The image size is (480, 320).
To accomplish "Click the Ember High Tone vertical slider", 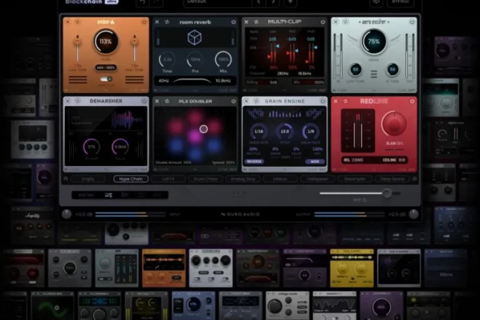I will coord(134,49).
